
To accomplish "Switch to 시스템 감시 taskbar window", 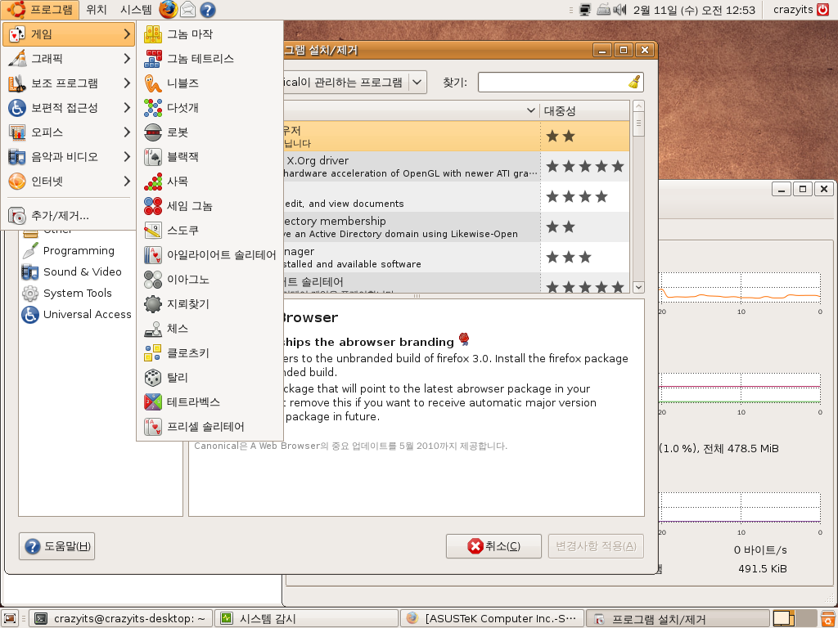I will pos(306,618).
